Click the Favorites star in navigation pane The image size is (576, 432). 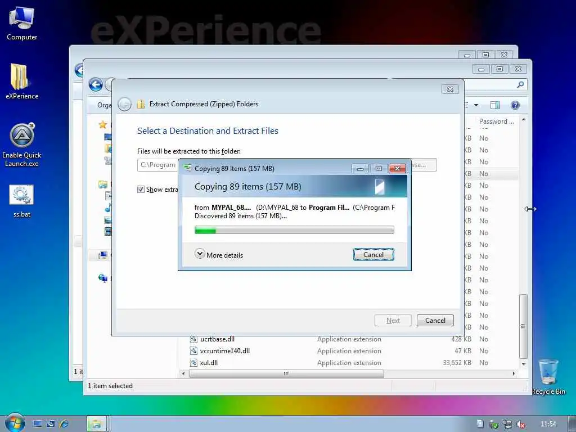point(103,124)
